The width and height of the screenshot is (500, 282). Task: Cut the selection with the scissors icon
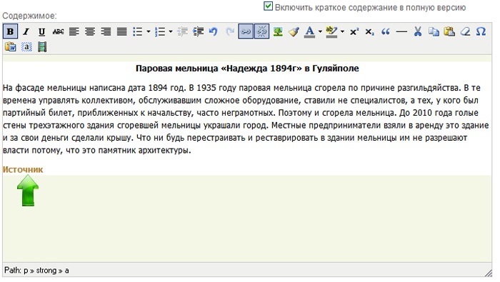tap(418, 31)
